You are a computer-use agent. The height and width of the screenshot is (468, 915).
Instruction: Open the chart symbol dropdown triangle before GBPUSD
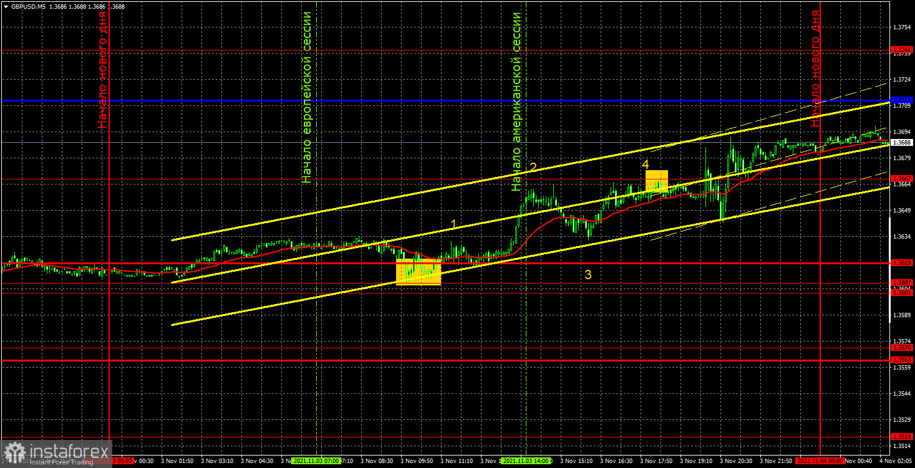click(6, 6)
